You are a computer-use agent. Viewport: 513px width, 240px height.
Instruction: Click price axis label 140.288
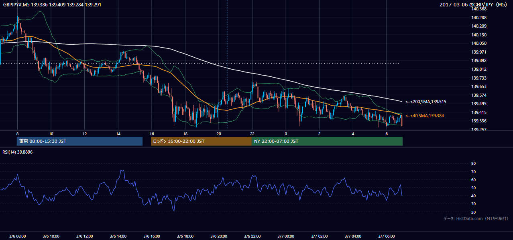[x=479, y=18]
